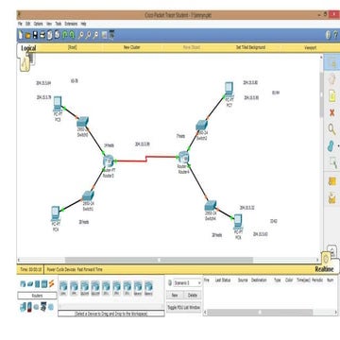Pick the first router model in device list
The width and height of the screenshot is (340, 340).
click(63, 288)
